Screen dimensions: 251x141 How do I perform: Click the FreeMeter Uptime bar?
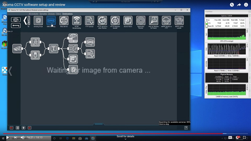click(x=226, y=16)
